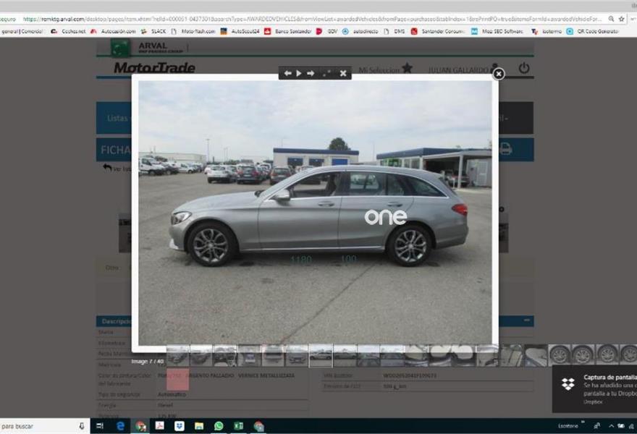Image resolution: width=637 pixels, height=434 pixels.
Task: Close the photo popup with round X
Action: point(498,74)
